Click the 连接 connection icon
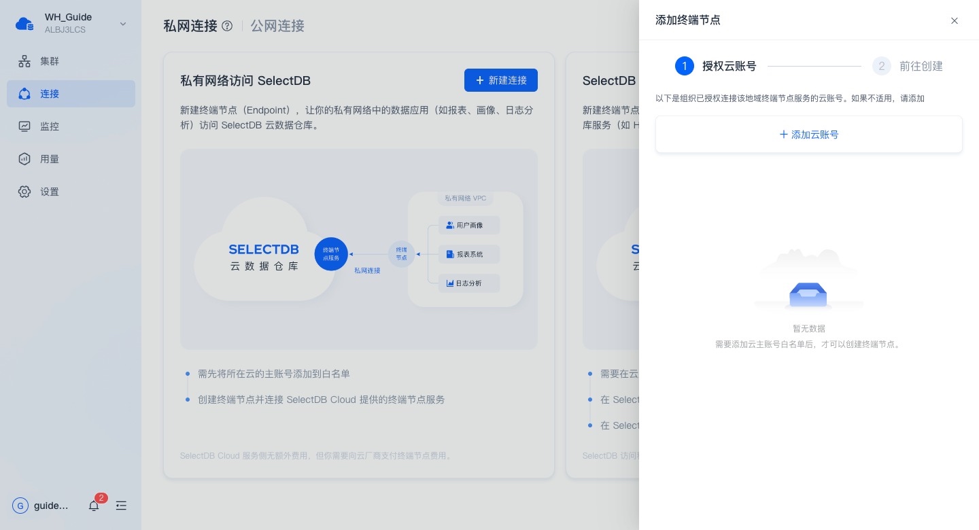The image size is (979, 530). [24, 94]
